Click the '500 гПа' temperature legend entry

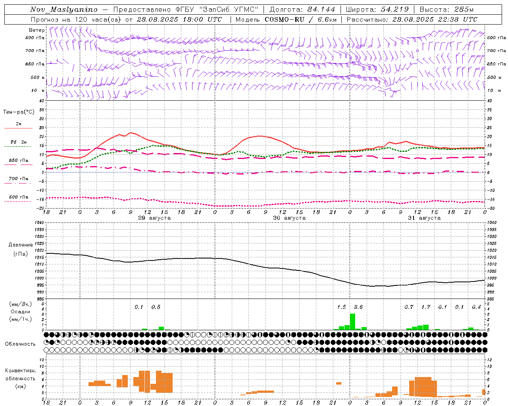click(x=18, y=197)
